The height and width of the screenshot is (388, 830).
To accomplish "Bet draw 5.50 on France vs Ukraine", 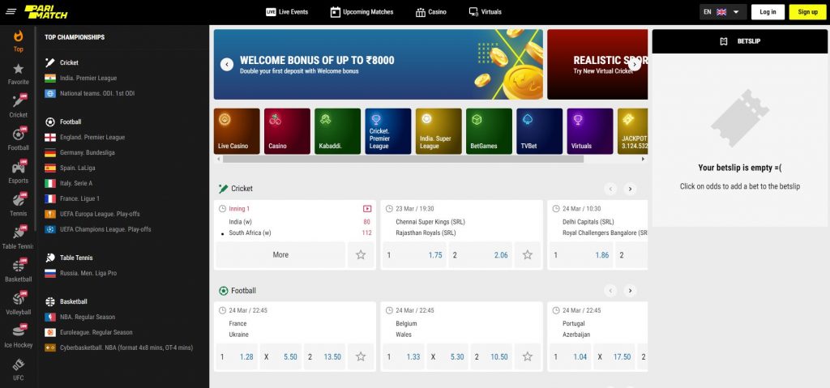I will (x=280, y=356).
